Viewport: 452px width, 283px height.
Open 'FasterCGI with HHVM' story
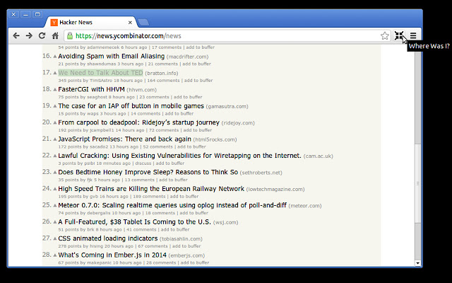coord(91,89)
